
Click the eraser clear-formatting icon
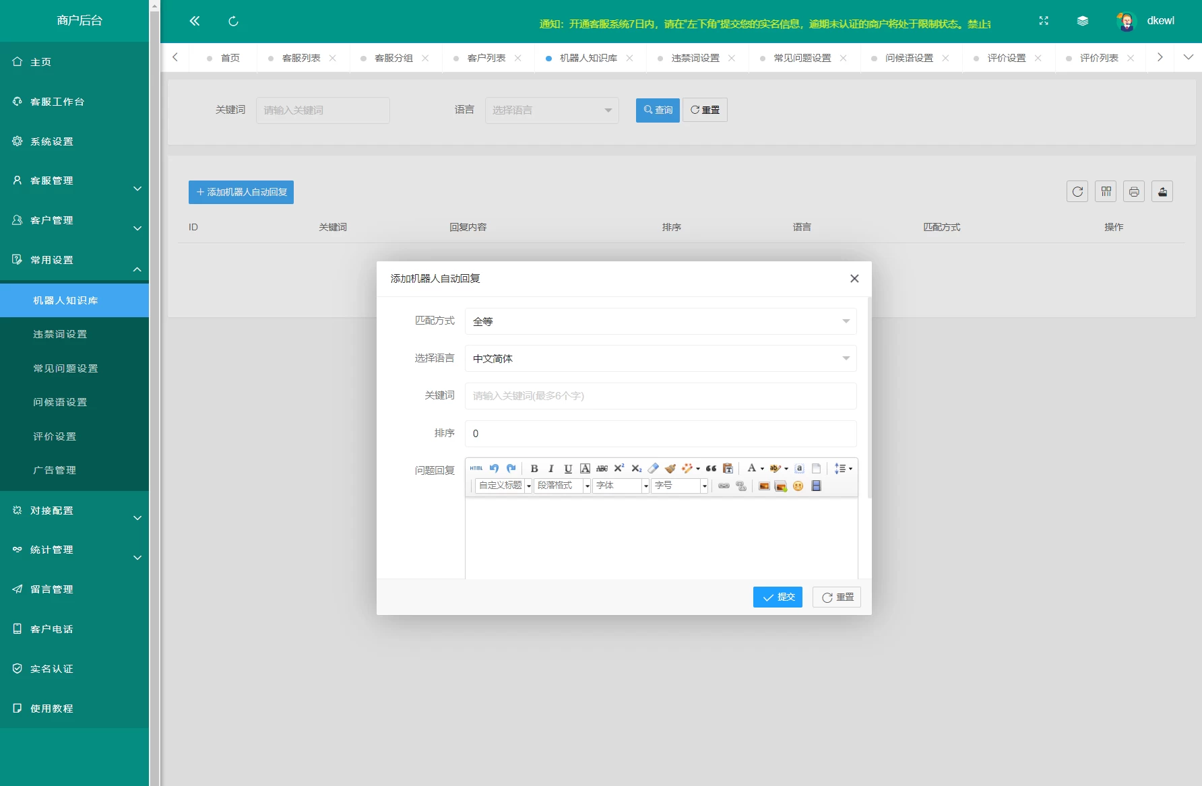point(653,469)
